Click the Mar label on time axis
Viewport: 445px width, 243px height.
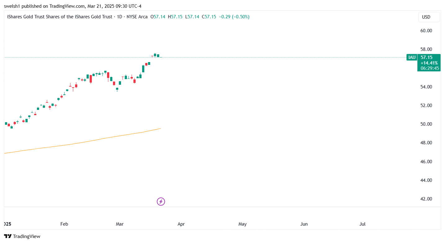120,224
